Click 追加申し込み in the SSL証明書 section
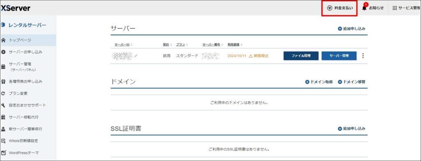Screen dimensions: 421x161 (x=352, y=129)
